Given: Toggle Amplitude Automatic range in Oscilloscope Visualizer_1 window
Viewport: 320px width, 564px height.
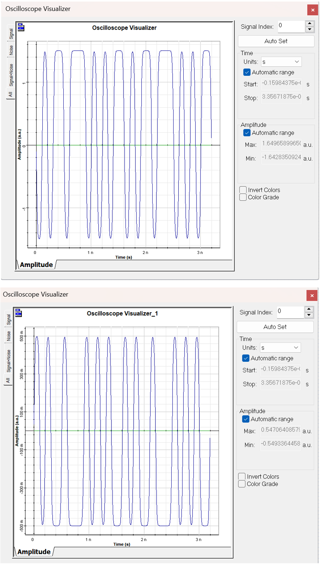Looking at the screenshot, I should pos(246,419).
